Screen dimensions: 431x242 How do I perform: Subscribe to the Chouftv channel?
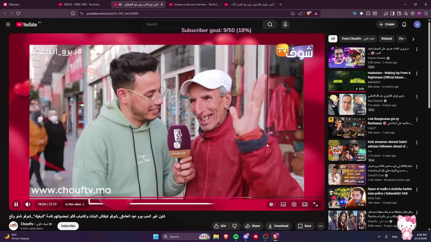[x=68, y=226]
